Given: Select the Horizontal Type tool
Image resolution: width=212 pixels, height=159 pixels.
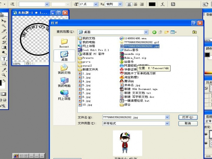Looking at the screenshot, I should (x=4, y=59).
